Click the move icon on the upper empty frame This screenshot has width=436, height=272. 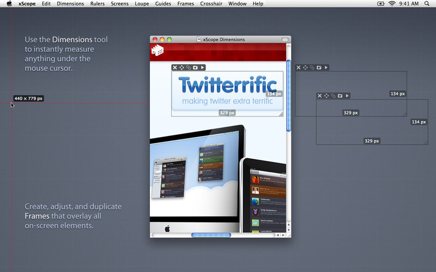click(x=305, y=67)
